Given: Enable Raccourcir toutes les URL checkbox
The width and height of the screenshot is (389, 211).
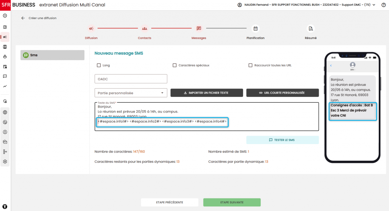Looking at the screenshot, I should coord(250,65).
